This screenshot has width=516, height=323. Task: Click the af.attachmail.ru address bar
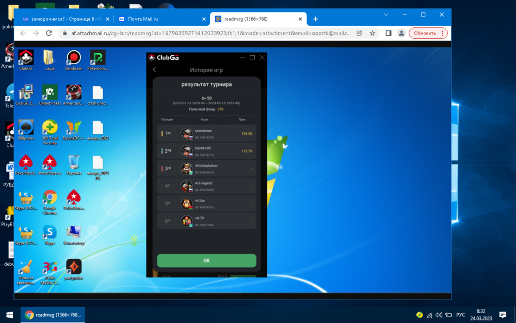(206, 33)
